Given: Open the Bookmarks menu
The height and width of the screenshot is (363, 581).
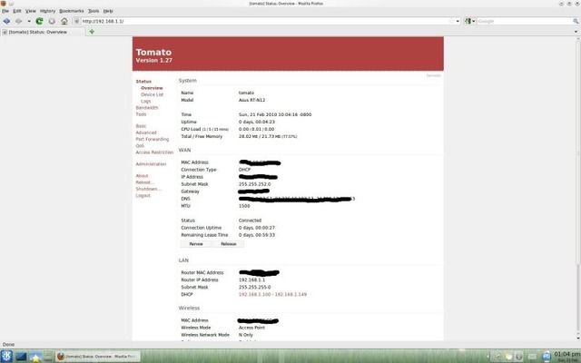Looking at the screenshot, I should pyautogui.click(x=72, y=11).
